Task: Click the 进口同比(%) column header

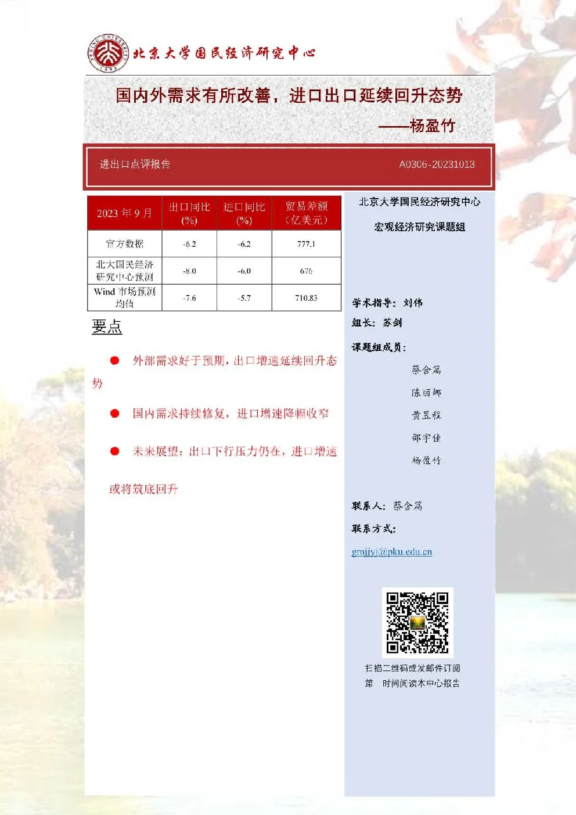Action: 244,213
